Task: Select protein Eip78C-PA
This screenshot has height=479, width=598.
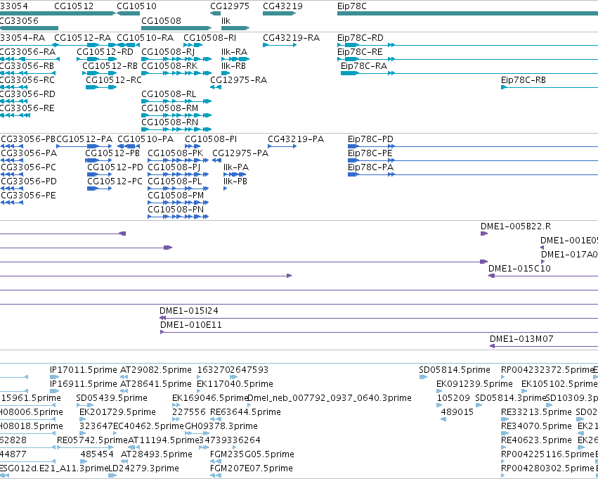Action: [x=370, y=167]
